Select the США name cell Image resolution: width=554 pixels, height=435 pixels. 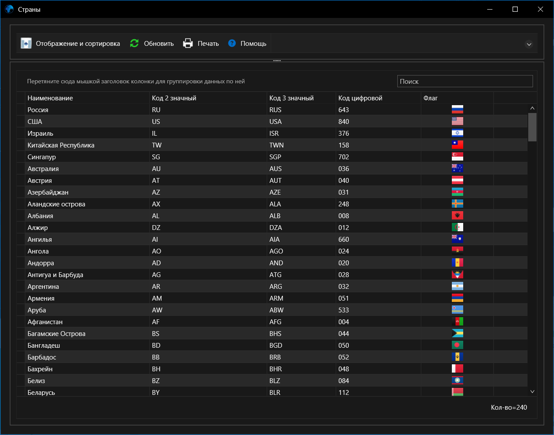tap(88, 121)
